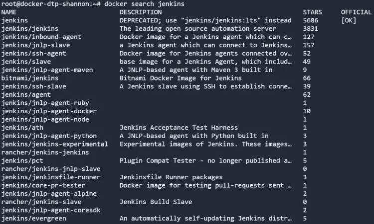This screenshot has width=374, height=224.
Task: Click the STARS column header
Action: coord(312,12)
